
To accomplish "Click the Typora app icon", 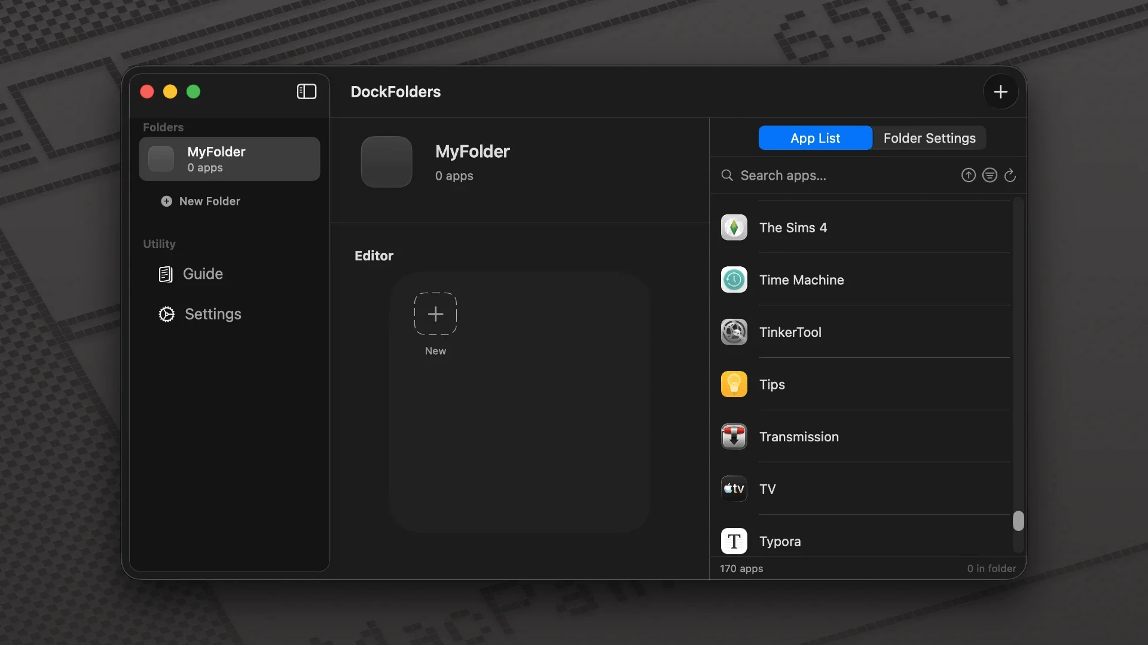I will click(x=734, y=541).
